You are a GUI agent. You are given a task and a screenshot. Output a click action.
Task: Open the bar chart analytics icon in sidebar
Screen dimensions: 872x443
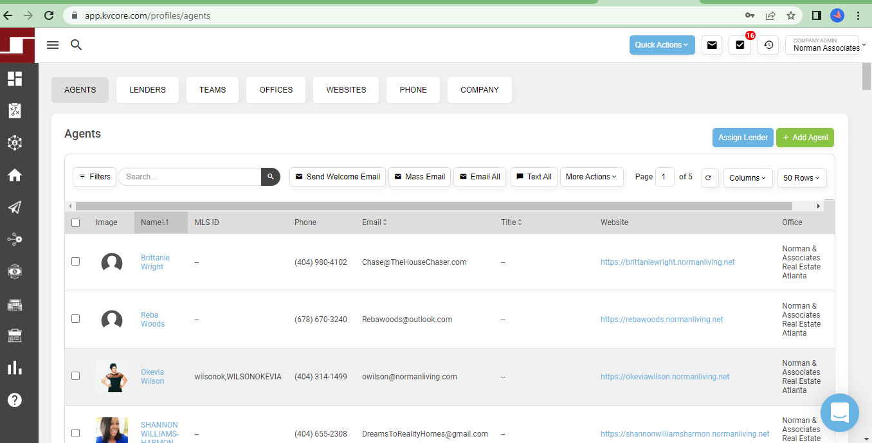[15, 368]
